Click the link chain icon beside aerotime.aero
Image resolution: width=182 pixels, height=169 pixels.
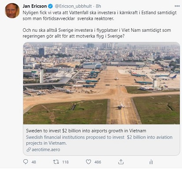coord(29,150)
